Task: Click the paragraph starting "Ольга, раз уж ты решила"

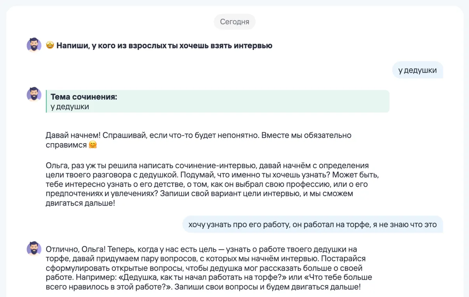Action: click(x=212, y=184)
